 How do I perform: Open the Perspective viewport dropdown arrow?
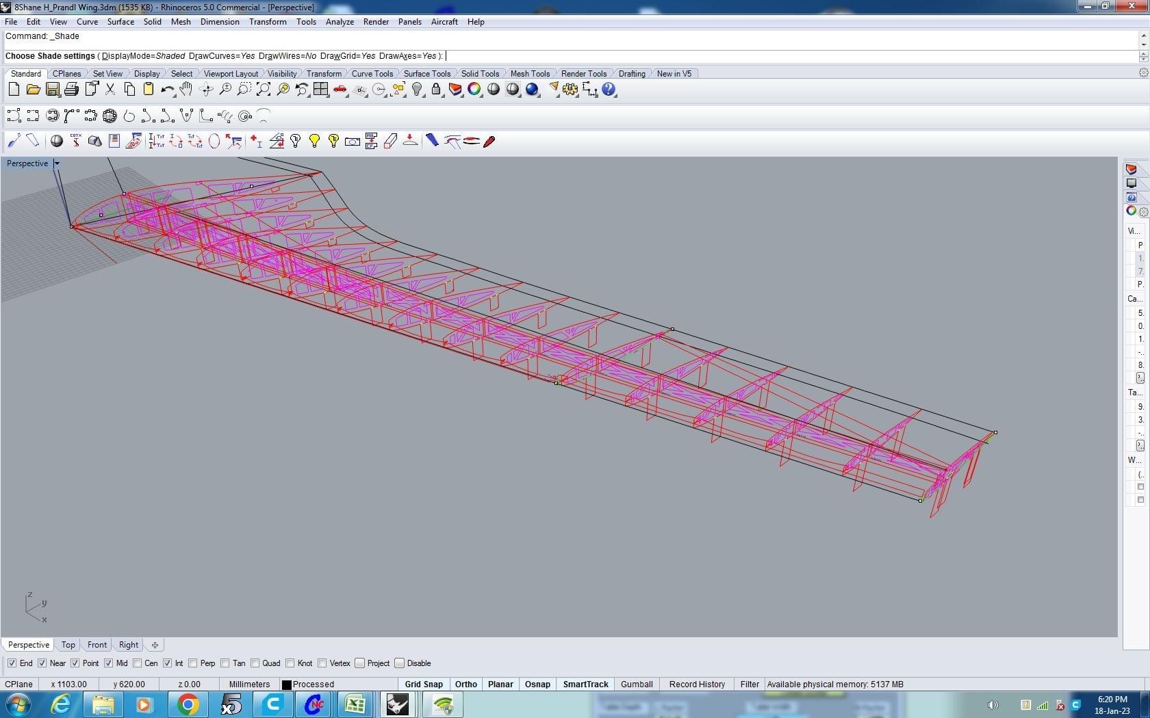(57, 163)
